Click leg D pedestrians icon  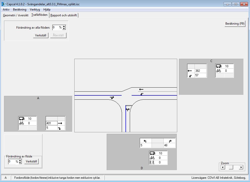152,162
